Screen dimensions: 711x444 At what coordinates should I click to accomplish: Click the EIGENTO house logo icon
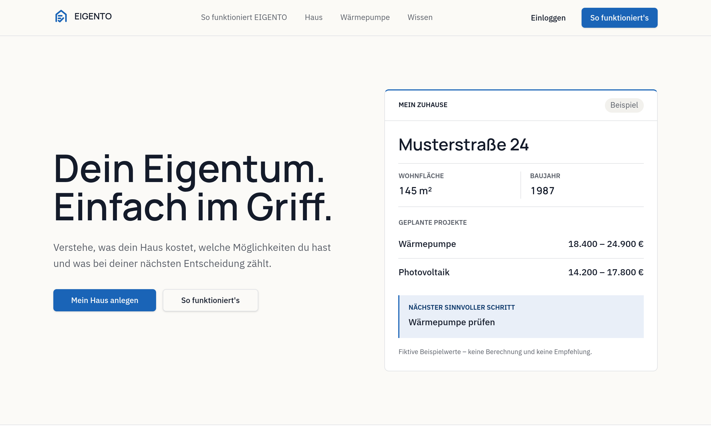point(61,16)
